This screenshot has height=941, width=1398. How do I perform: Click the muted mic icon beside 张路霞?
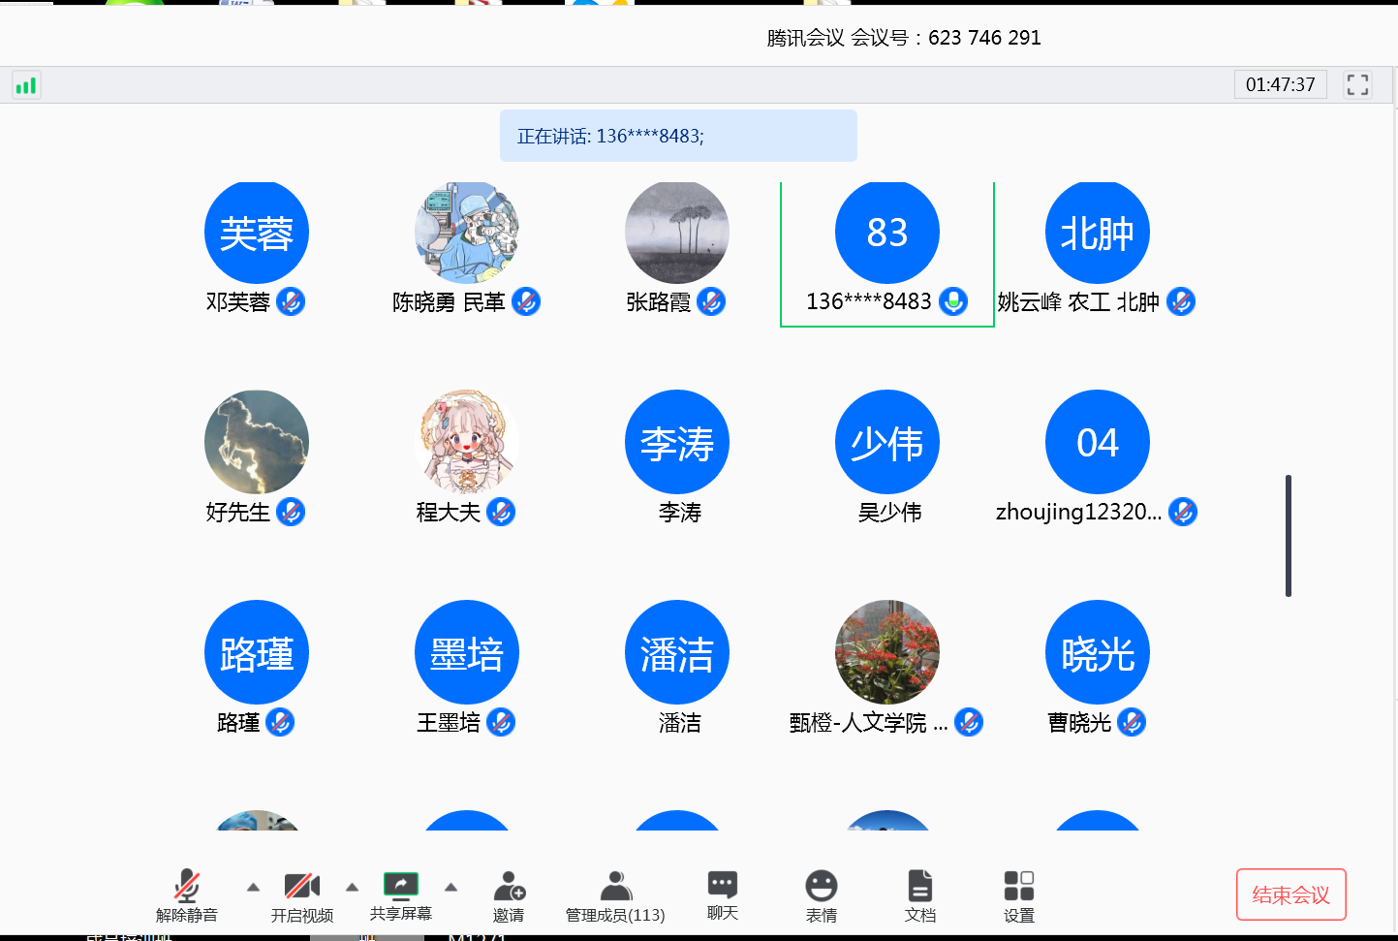point(711,301)
